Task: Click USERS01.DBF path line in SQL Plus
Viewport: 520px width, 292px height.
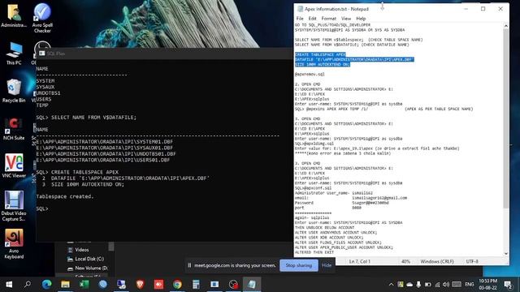Action: tap(103, 160)
